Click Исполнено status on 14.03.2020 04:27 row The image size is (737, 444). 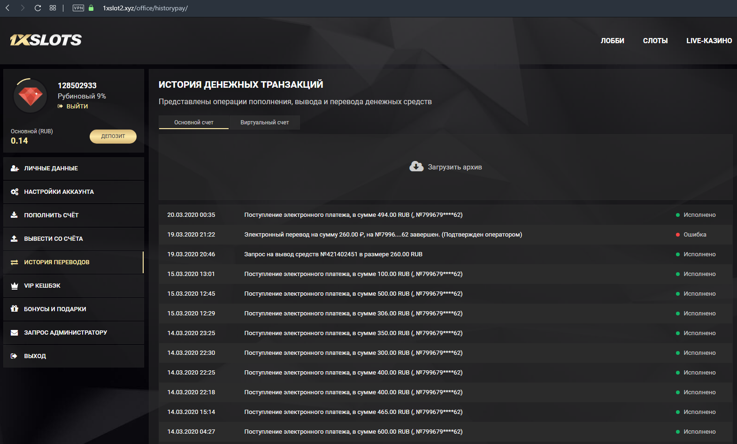[x=699, y=432]
